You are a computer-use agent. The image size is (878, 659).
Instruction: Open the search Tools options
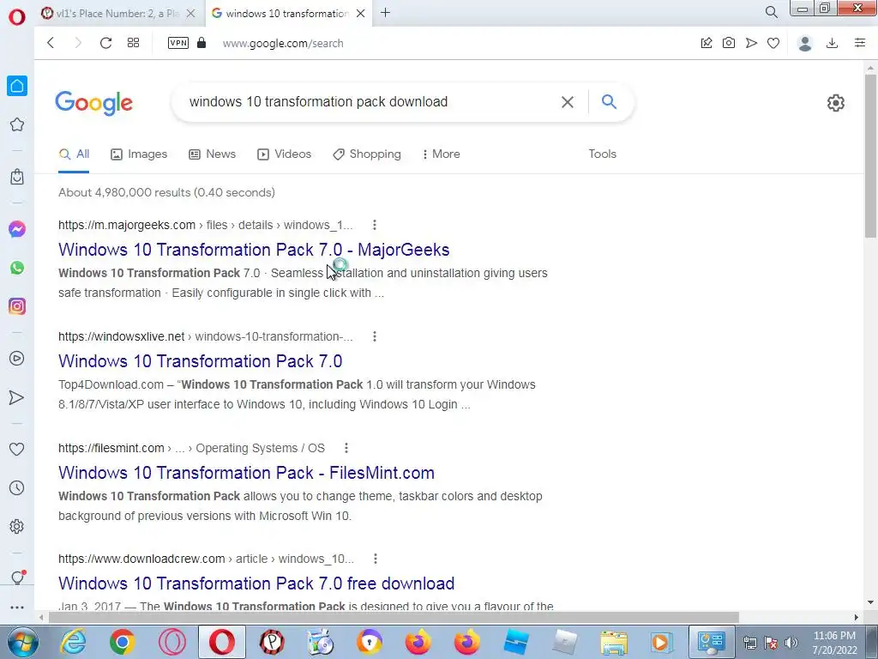(x=602, y=154)
